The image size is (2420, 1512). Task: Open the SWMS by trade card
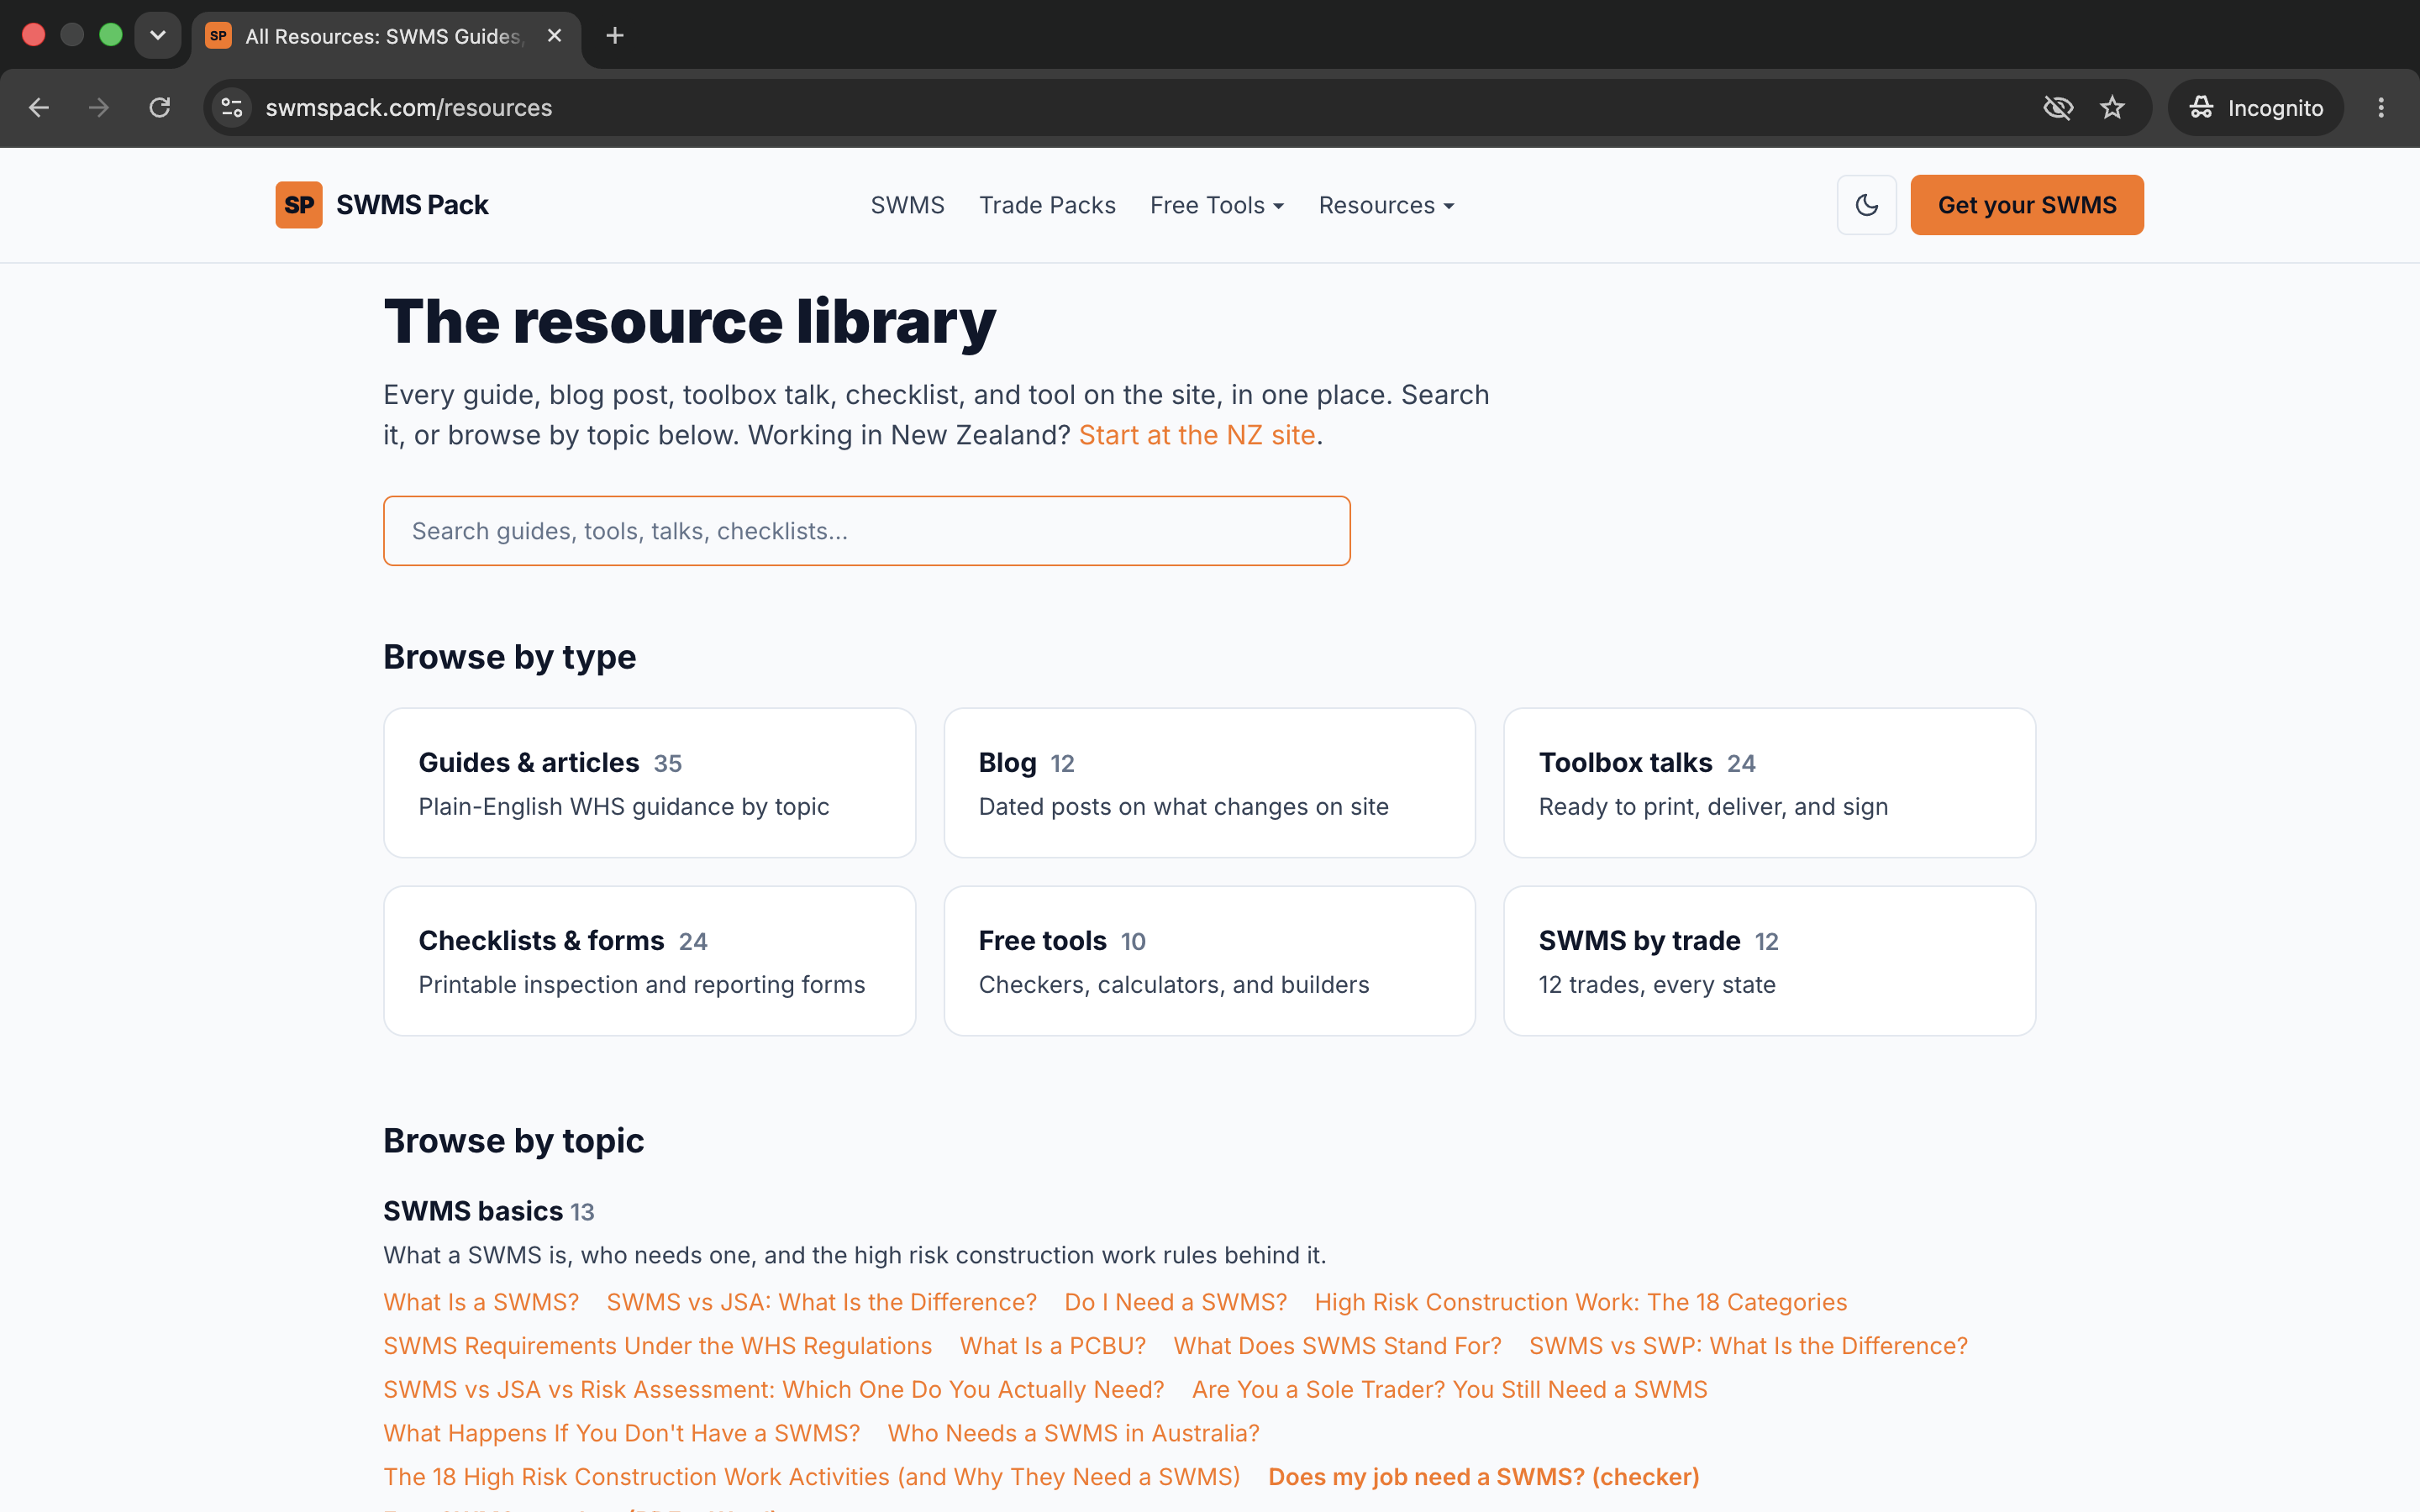(x=1770, y=961)
